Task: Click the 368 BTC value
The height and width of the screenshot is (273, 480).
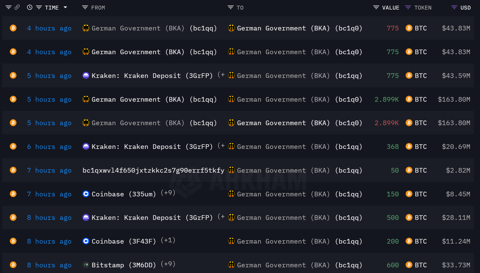Action: 393,147
